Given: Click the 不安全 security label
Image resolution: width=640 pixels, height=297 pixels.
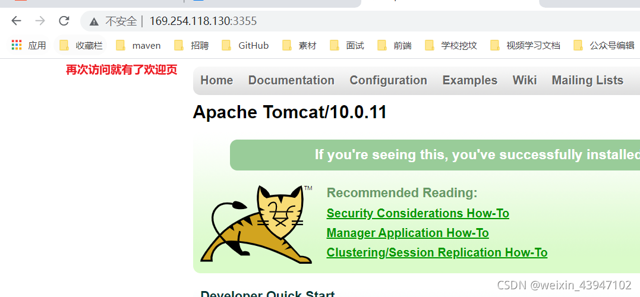Looking at the screenshot, I should click(121, 21).
